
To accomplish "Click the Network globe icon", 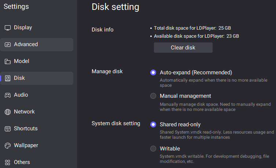I will pyautogui.click(x=8, y=112).
